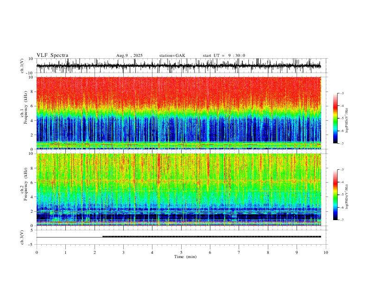Click time axis tick label '5'
The image size is (367, 283).
[x=181, y=252]
